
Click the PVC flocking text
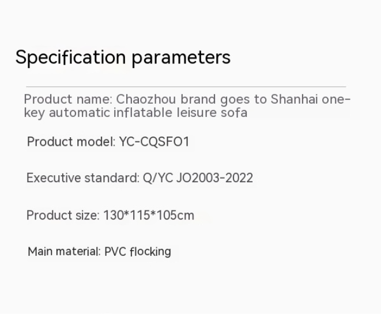[138, 251]
